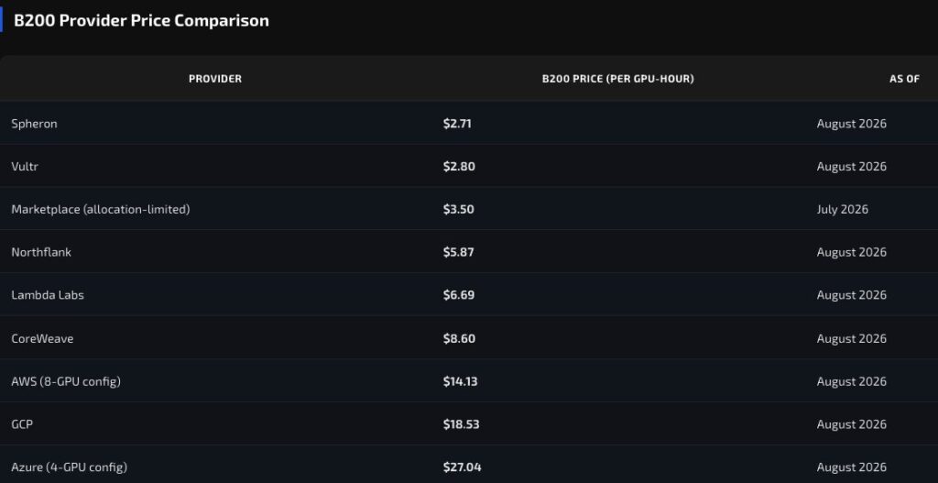Image resolution: width=938 pixels, height=483 pixels.
Task: Select the $18.53 GCP price
Action: (x=462, y=424)
